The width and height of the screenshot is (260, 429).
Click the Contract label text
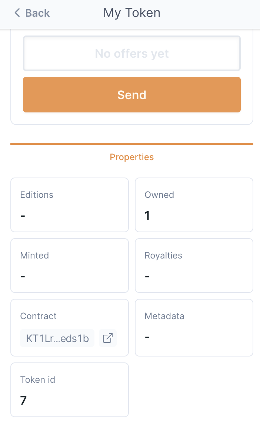pyautogui.click(x=38, y=316)
